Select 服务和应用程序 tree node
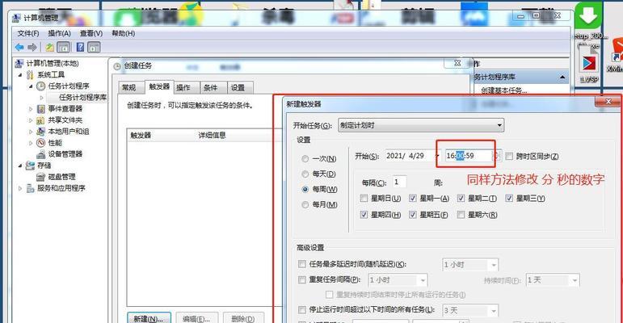 pos(61,188)
